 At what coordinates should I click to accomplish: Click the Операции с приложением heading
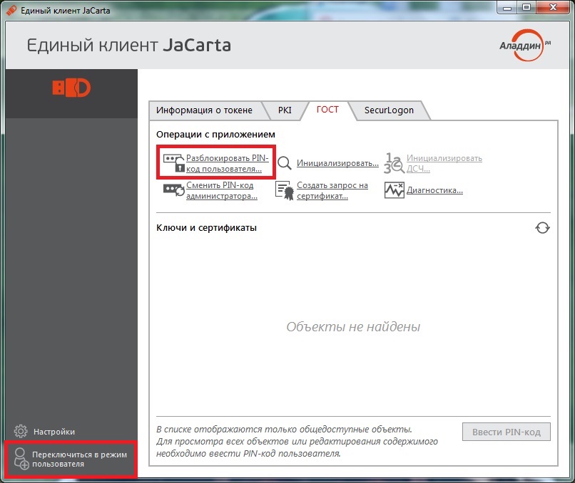point(215,135)
